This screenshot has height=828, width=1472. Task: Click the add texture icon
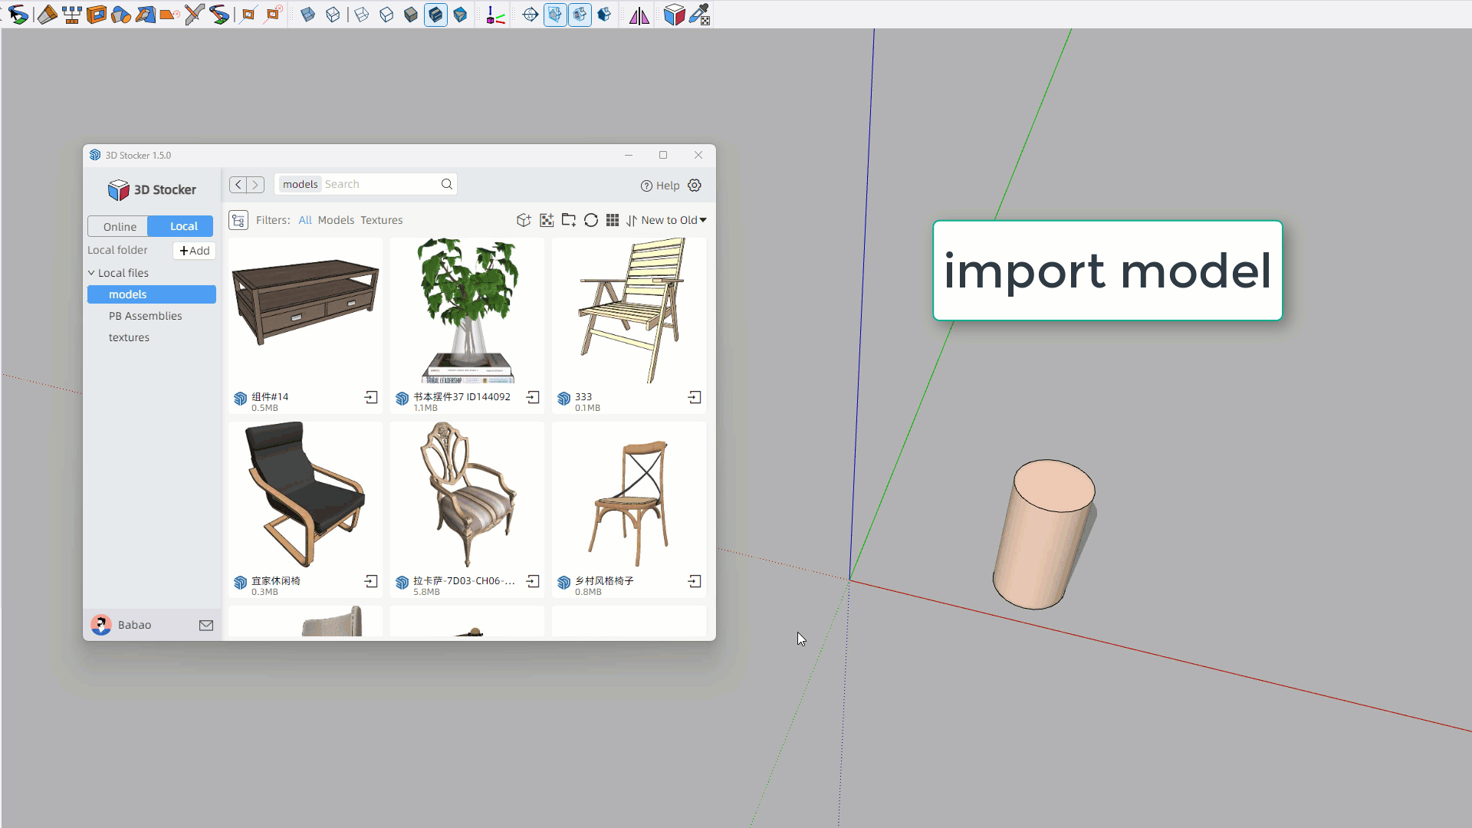pos(547,220)
